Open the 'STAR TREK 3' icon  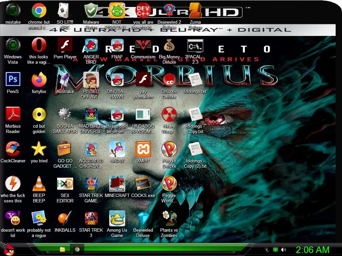[91, 218]
